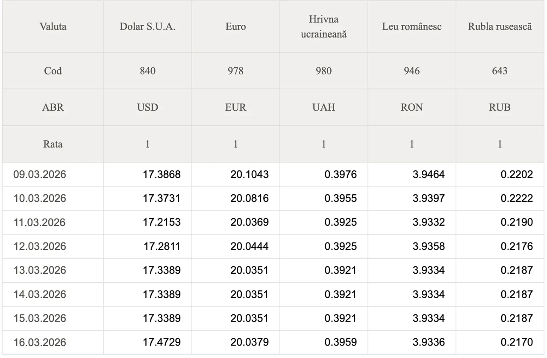This screenshot has height=358, width=547.
Task: Select currency code 980 cell
Action: click(323, 71)
